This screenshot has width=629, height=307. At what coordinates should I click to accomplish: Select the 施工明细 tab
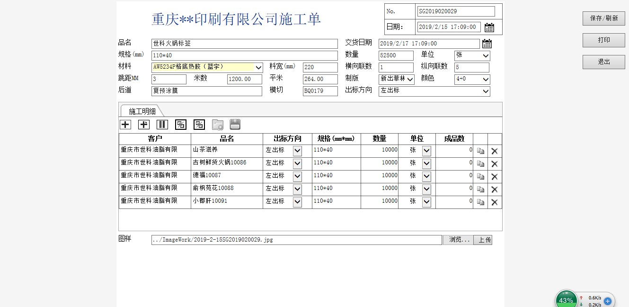click(142, 111)
